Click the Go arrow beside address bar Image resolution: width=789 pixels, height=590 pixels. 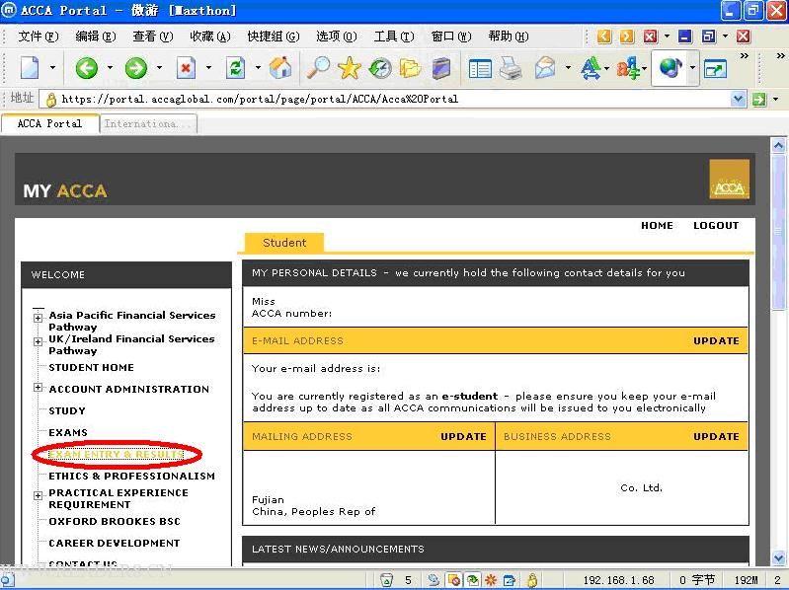[758, 99]
